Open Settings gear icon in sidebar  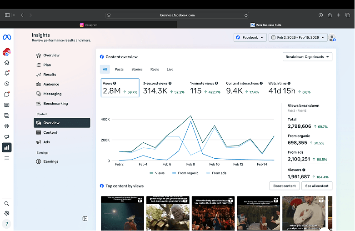[7, 213]
